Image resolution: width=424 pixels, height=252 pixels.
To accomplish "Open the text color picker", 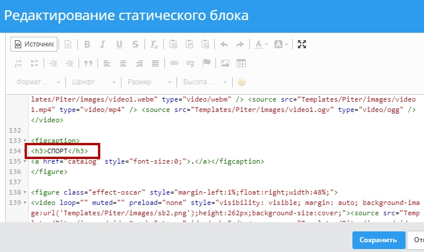I will click(261, 44).
